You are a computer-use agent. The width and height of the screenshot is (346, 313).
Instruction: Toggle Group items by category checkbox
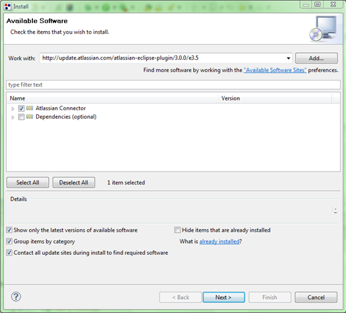[x=9, y=241]
